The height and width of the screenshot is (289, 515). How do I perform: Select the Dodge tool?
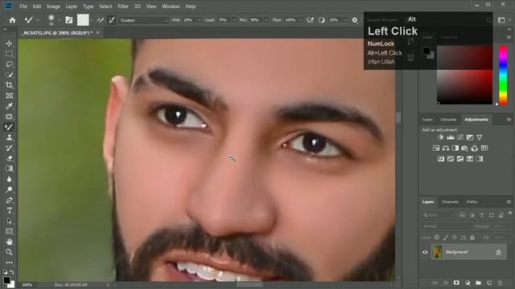coord(9,189)
